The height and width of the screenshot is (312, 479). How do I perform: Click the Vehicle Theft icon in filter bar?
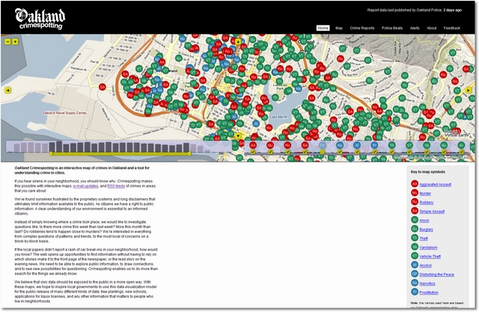[409, 145]
